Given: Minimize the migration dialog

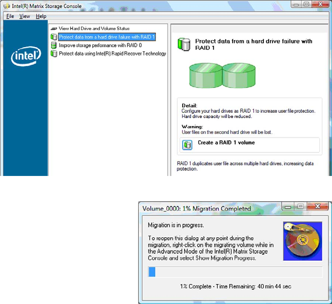Looking at the screenshot, I should pos(288,206).
